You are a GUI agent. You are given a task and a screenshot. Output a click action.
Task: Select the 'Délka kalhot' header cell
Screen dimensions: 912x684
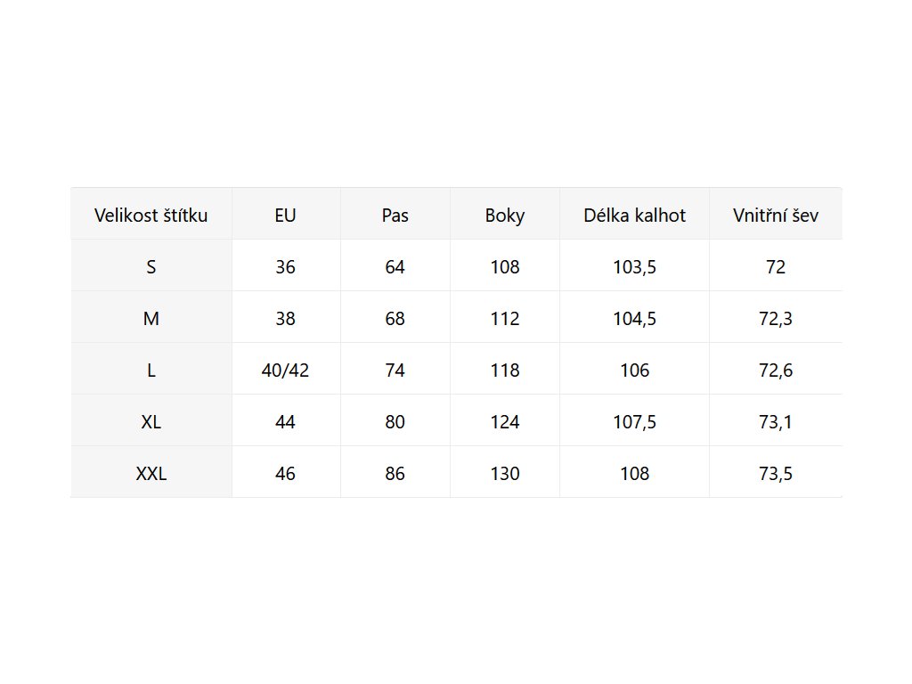635,216
